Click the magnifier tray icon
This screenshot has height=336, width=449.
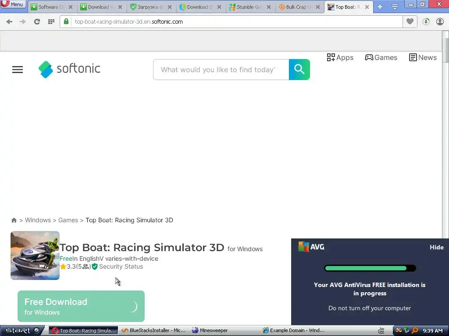point(415,331)
